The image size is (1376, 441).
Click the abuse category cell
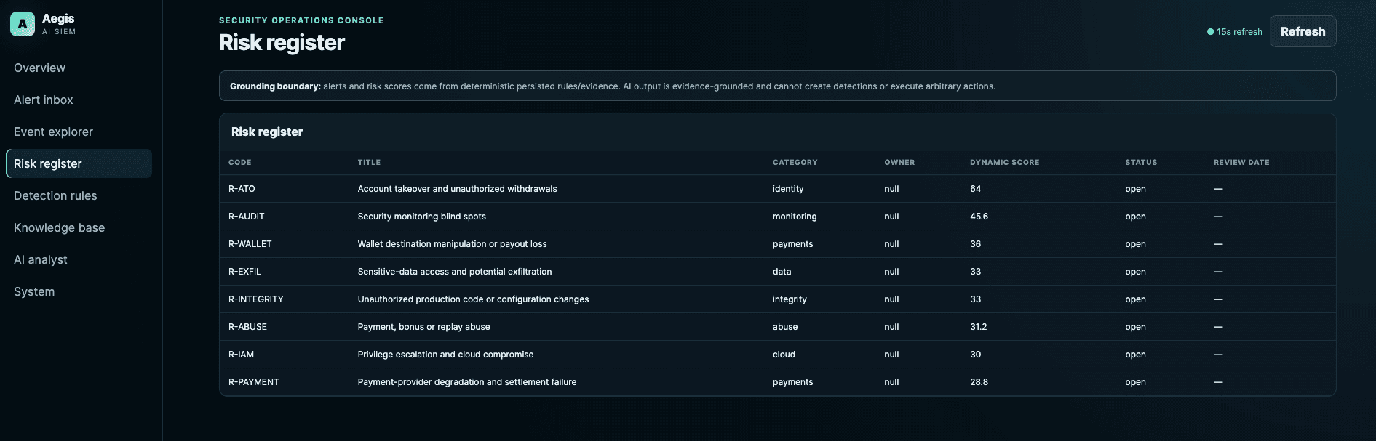(x=785, y=327)
